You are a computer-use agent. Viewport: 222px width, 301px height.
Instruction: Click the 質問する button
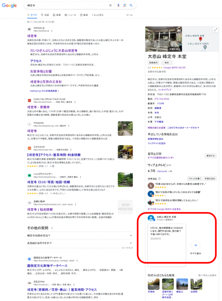click(211, 156)
